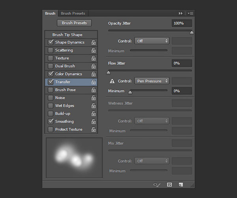Open the Texture settings
This screenshot has width=237, height=198.
62,58
